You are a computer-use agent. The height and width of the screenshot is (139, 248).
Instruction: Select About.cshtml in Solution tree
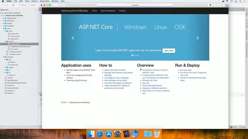pyautogui.click(x=14, y=34)
